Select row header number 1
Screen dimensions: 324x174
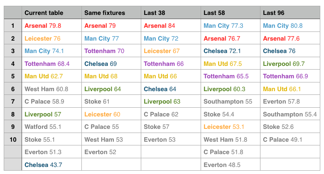tap(13, 26)
